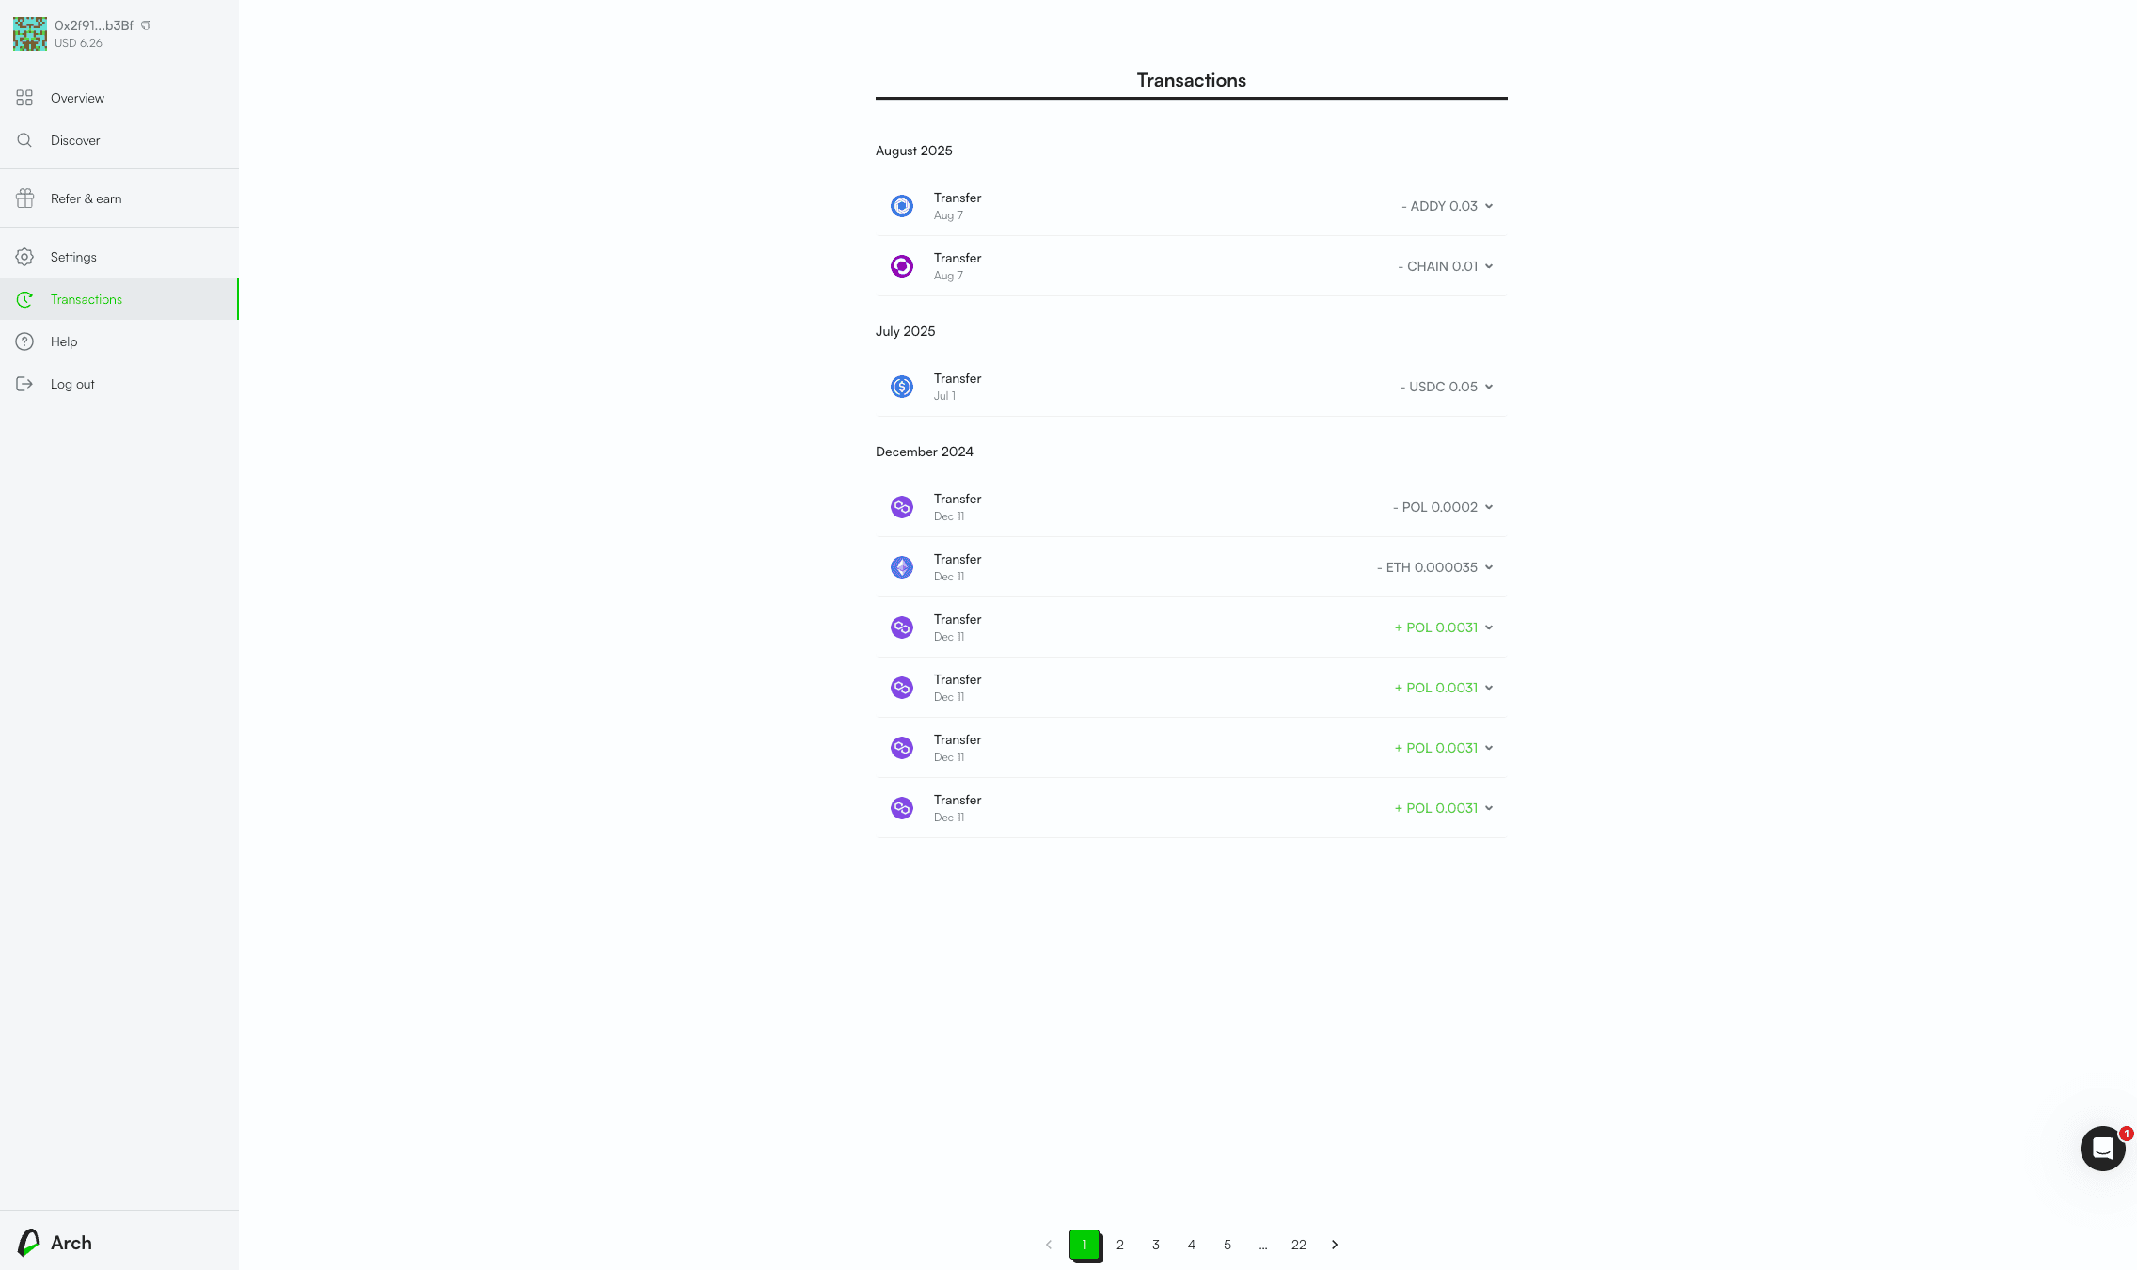2137x1270 pixels.
Task: Switch to the Transactions section
Action: [86, 299]
